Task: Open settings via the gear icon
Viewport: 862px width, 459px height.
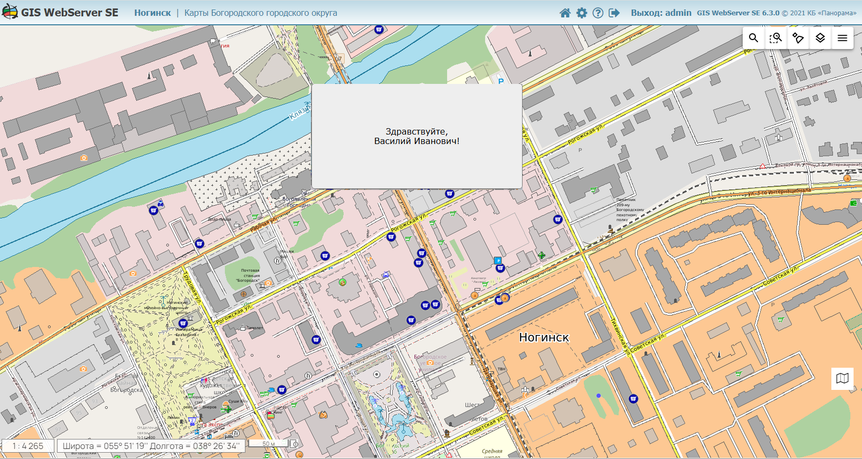Action: pos(581,13)
